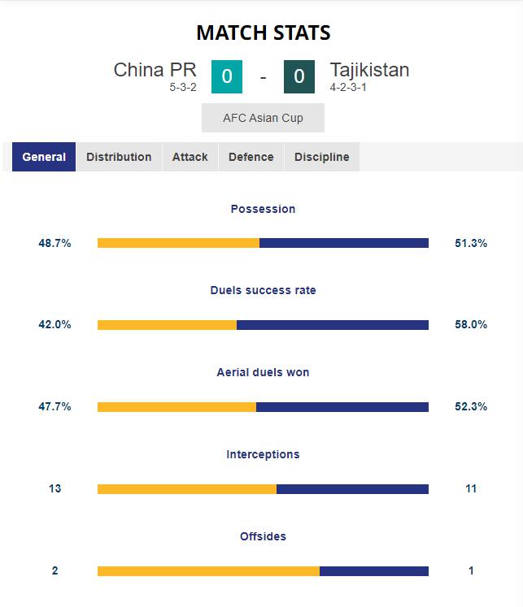Click China's 5-3-2 formation text
This screenshot has width=523, height=607.
tap(183, 87)
